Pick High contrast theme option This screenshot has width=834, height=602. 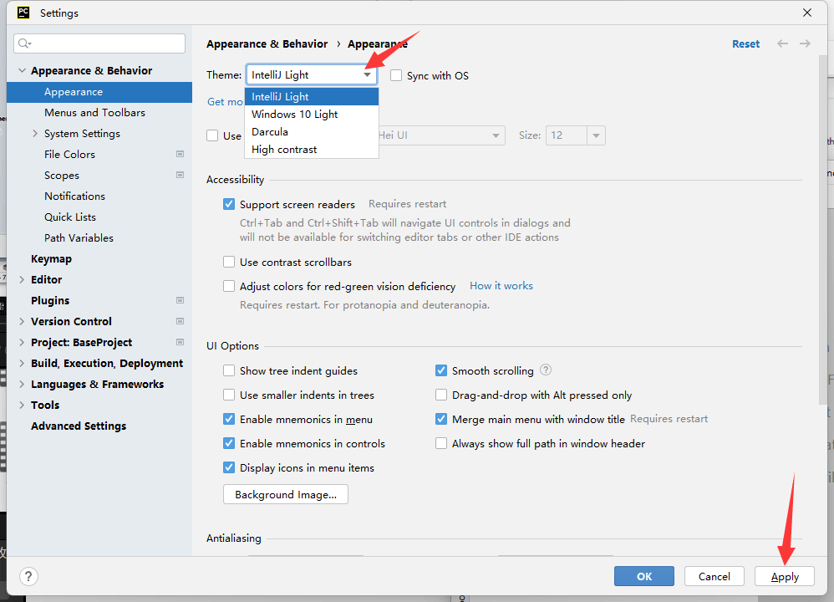coord(312,150)
